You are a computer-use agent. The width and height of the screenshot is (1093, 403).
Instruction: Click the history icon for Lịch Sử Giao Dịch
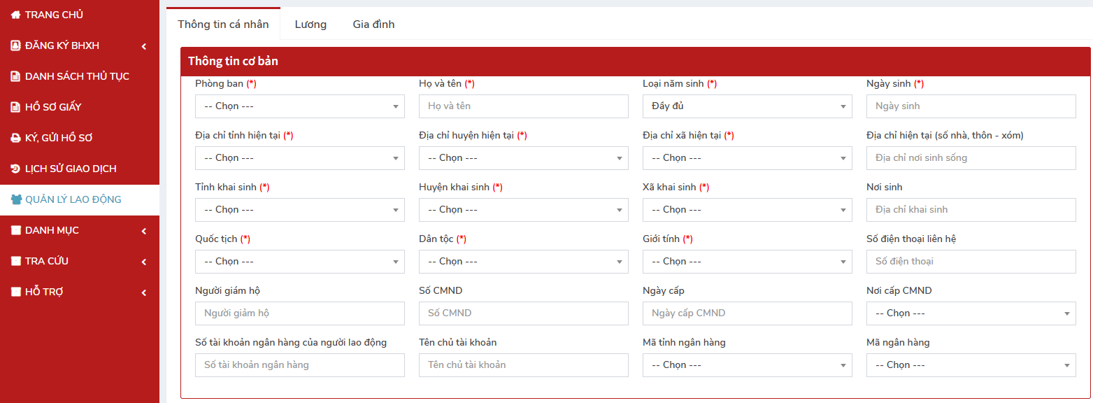point(15,169)
